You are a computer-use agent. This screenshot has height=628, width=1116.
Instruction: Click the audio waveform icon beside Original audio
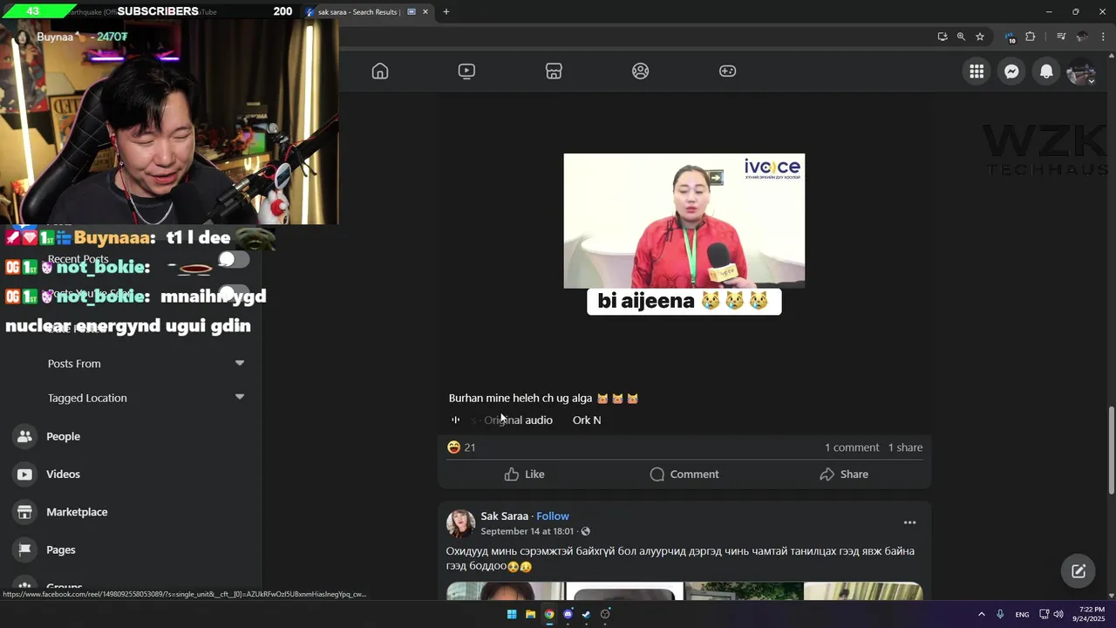[x=455, y=420]
